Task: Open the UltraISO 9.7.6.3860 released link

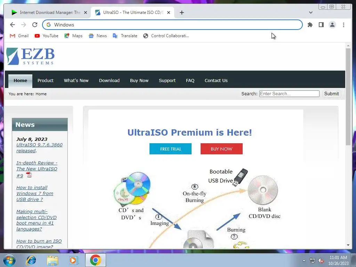Action: click(x=39, y=148)
